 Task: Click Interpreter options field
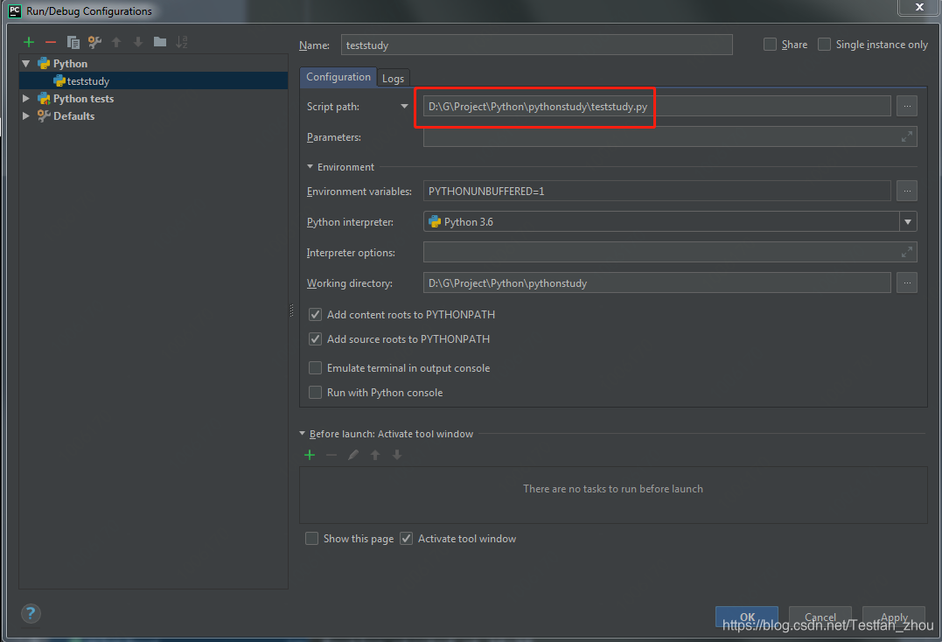pos(670,252)
